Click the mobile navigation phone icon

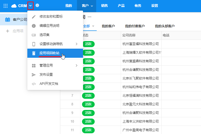(x=34, y=44)
